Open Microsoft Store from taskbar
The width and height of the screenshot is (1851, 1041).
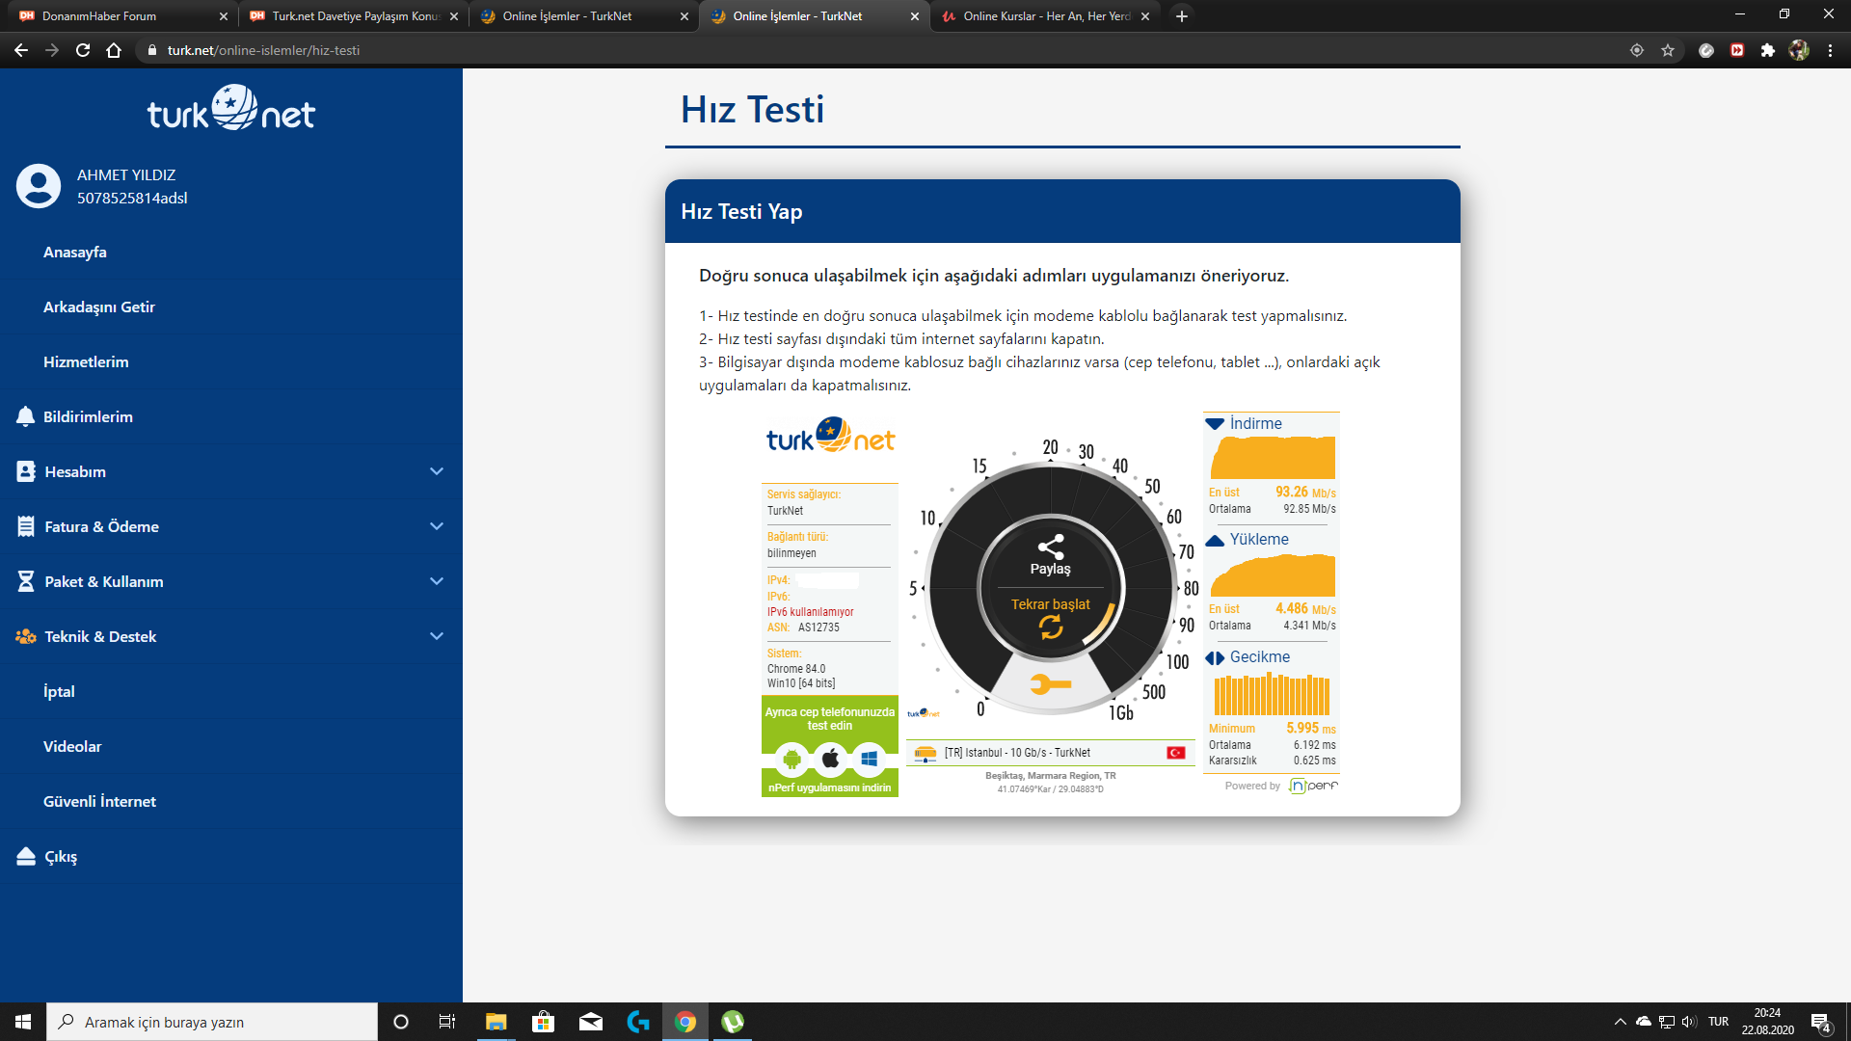pyautogui.click(x=543, y=1022)
